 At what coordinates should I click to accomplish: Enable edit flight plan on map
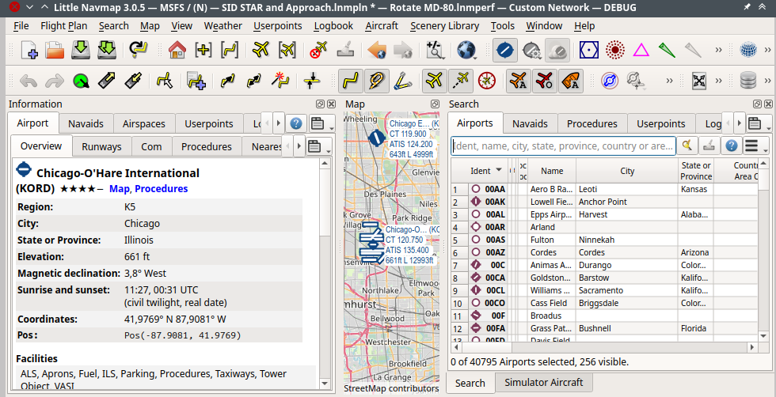165,81
